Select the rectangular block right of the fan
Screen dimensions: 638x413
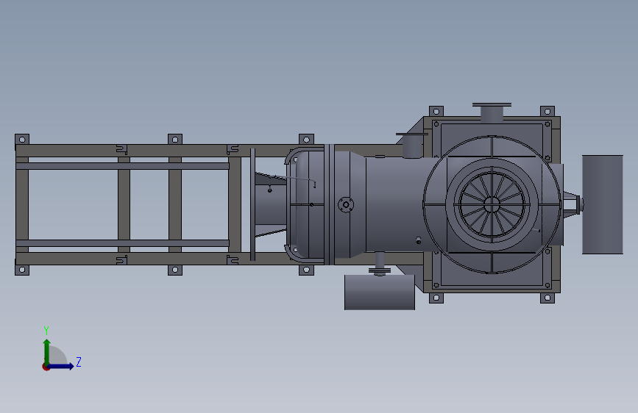pyautogui.click(x=603, y=204)
